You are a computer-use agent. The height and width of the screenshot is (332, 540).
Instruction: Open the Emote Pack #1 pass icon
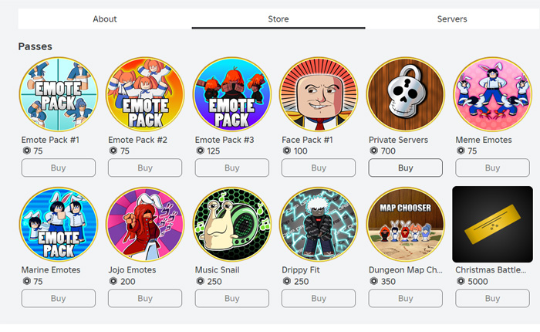click(x=59, y=96)
